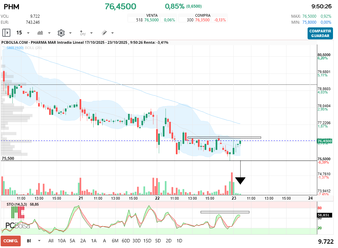Open the chart type area icon
Screen dimensions: 338x248
point(40,33)
